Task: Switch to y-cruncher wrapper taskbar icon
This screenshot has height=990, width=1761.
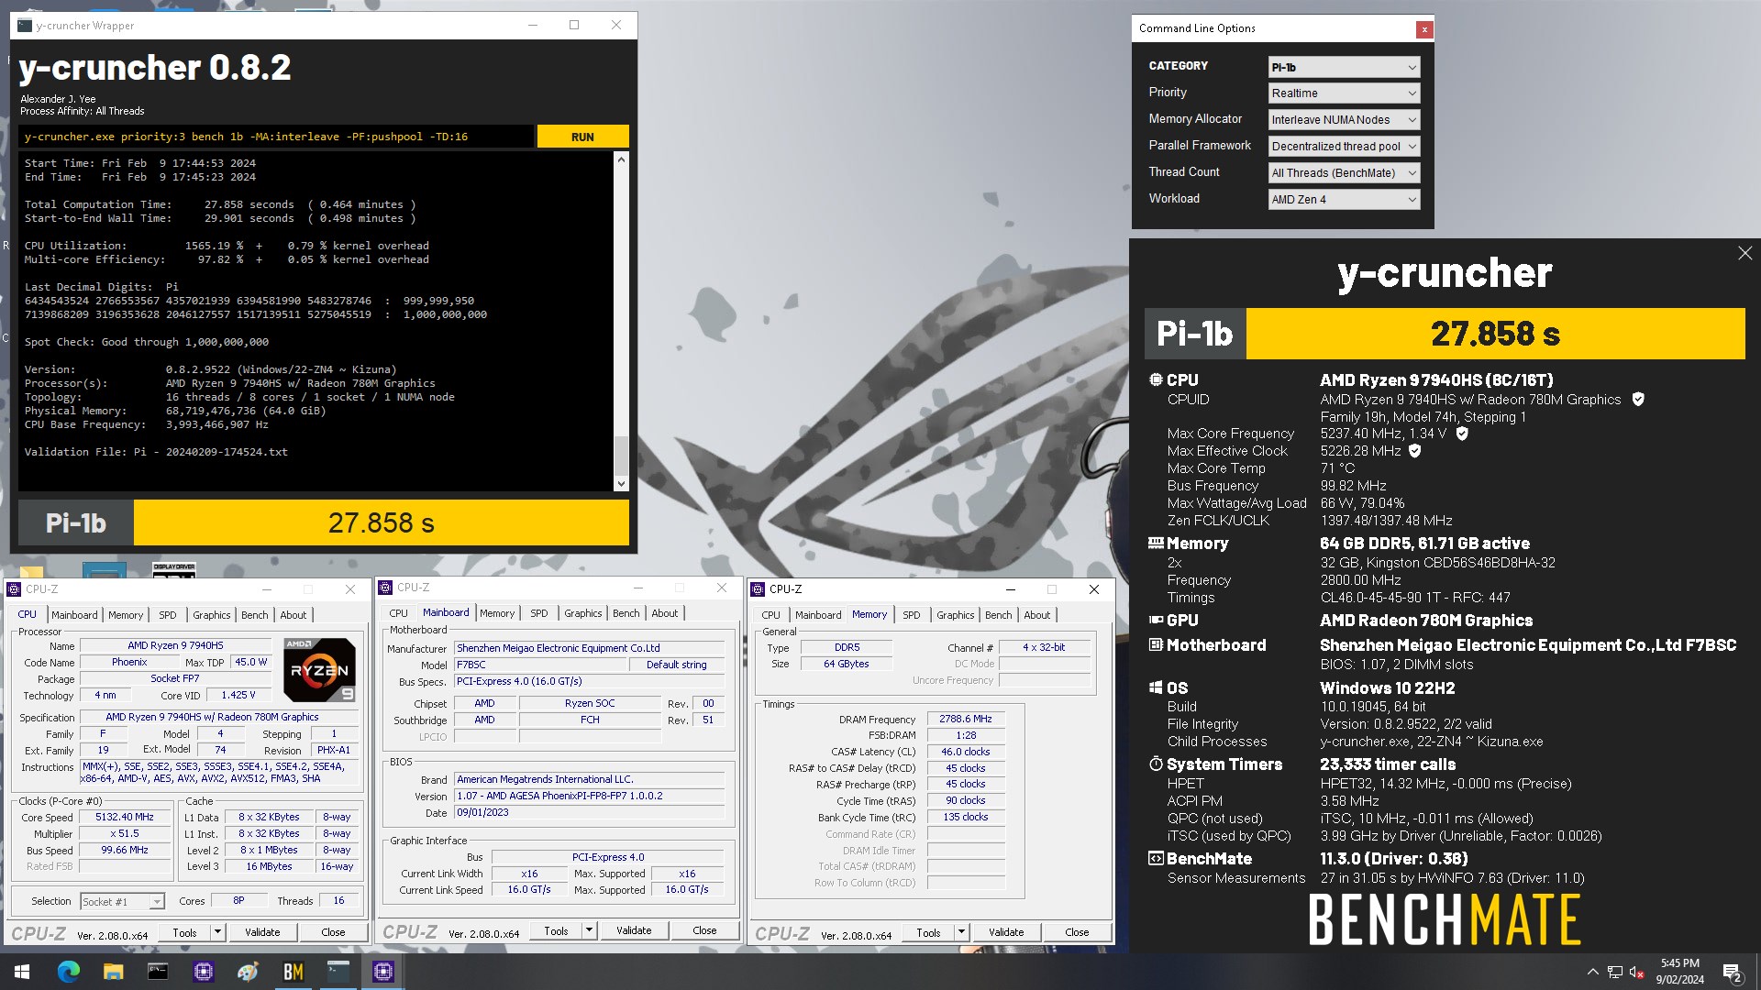Action: pyautogui.click(x=338, y=972)
